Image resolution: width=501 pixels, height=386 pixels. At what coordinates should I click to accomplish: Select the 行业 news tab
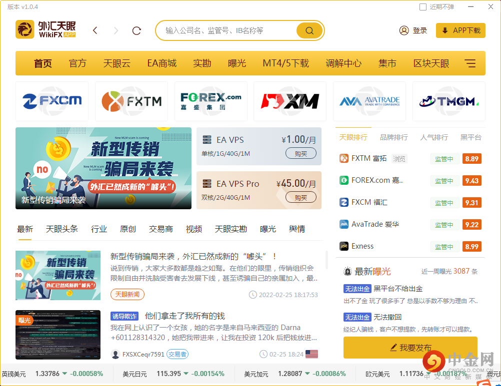[x=98, y=229]
